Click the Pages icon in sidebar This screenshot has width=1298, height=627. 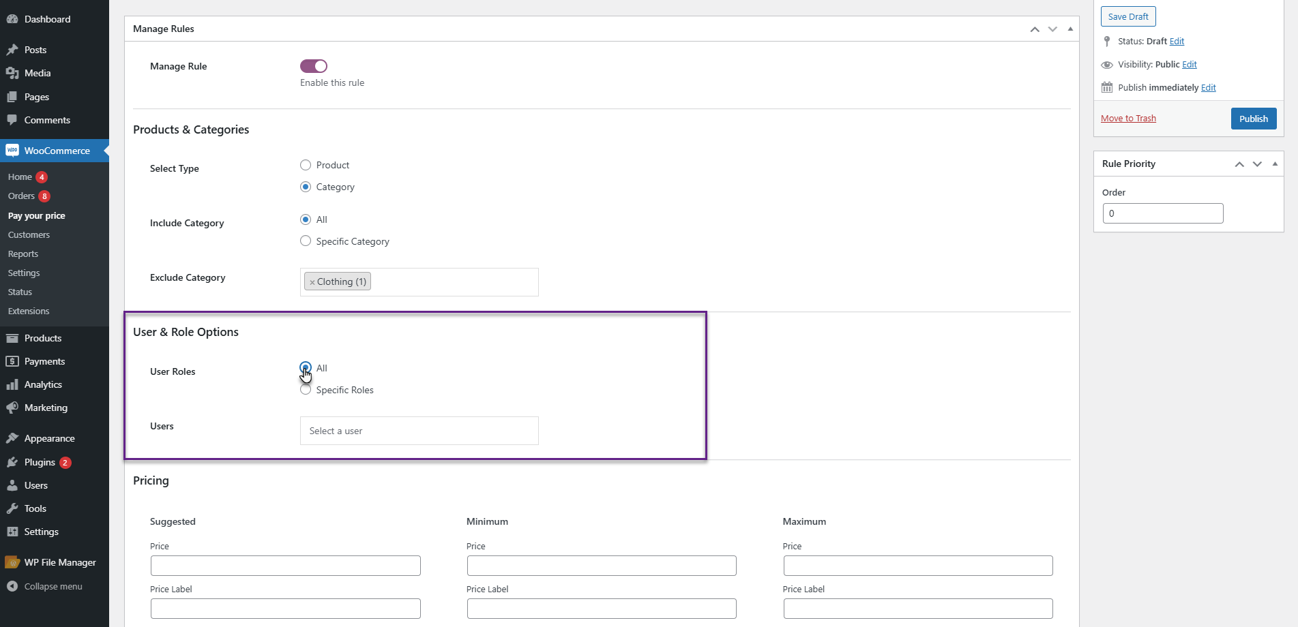tap(12, 97)
